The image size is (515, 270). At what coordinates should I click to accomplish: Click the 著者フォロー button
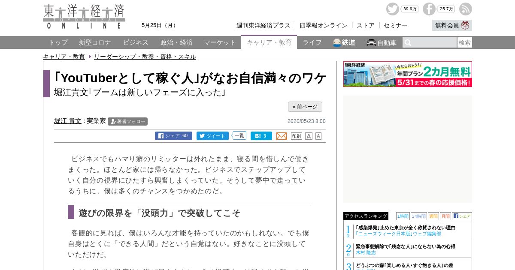tap(127, 121)
